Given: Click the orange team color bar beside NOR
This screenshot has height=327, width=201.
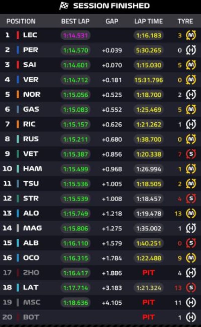Looking at the screenshot, I should click(18, 95).
